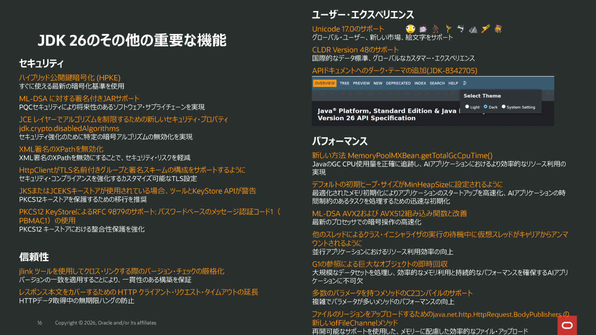Select the Light theme radio button

pyautogui.click(x=467, y=107)
